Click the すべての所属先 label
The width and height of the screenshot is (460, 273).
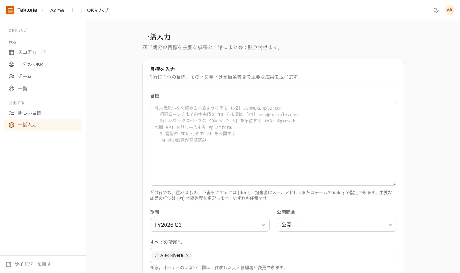click(166, 242)
